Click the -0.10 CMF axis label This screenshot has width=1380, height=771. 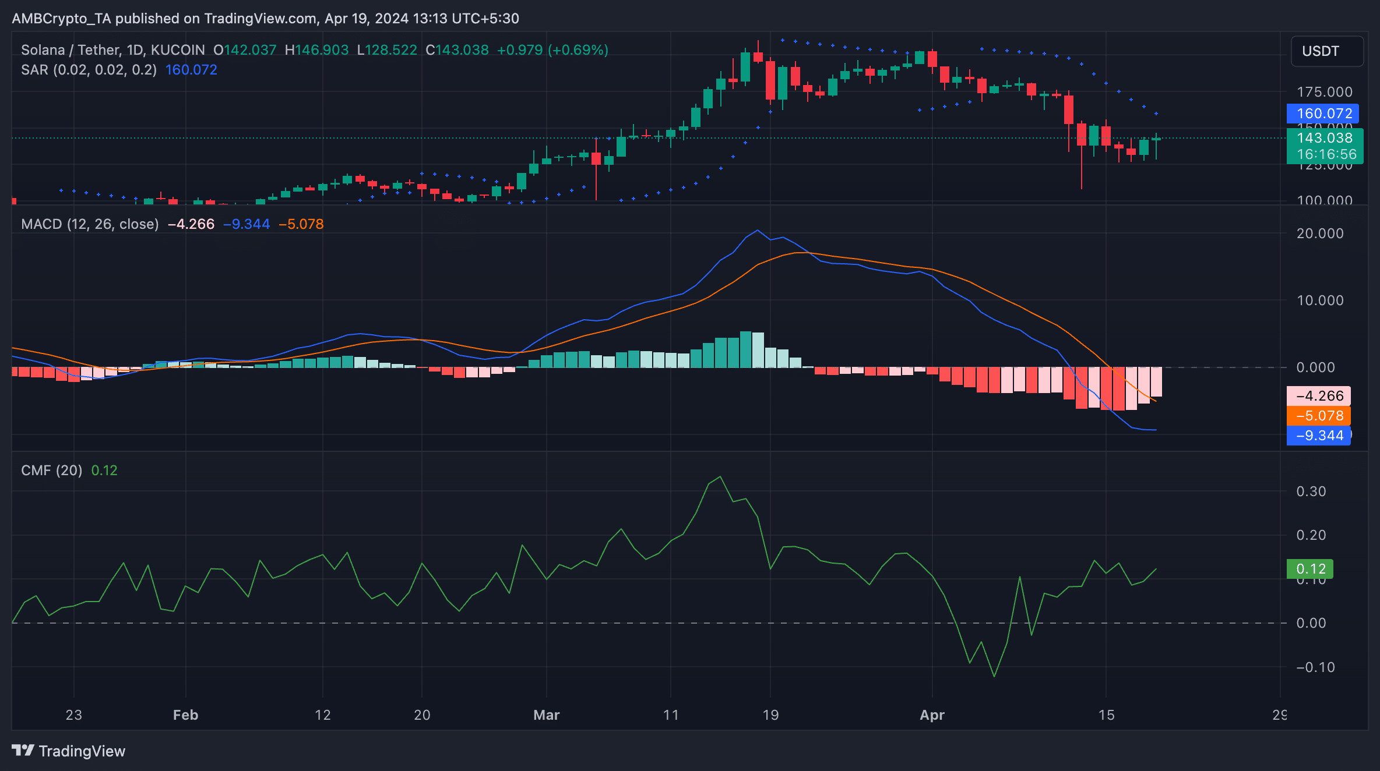1315,667
